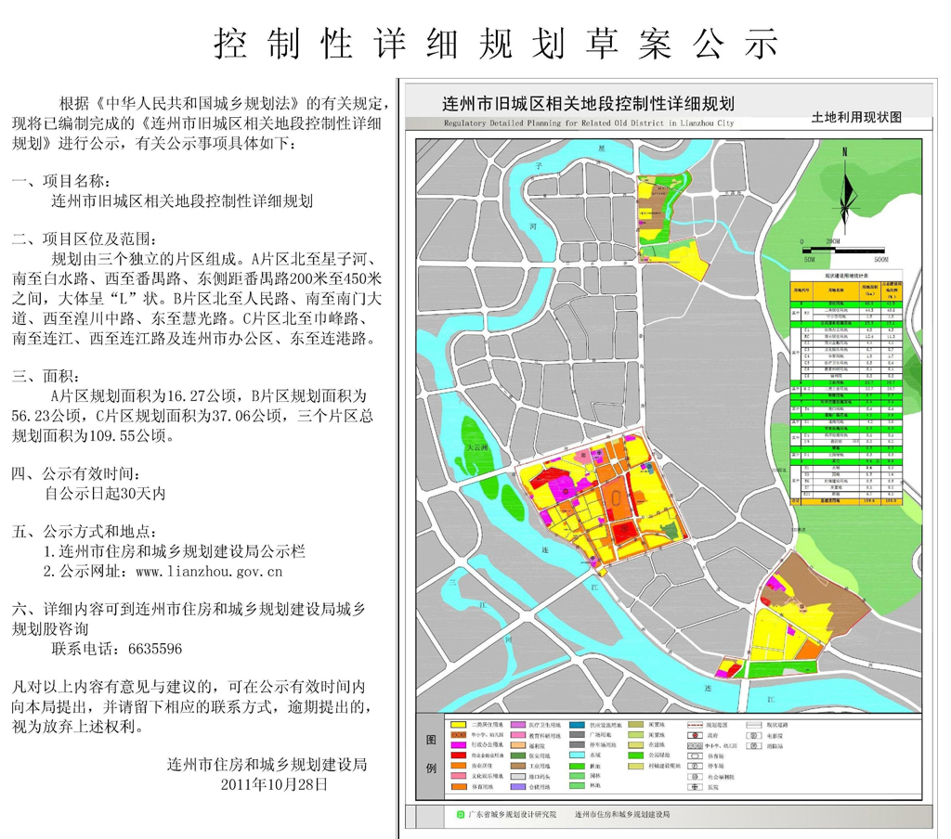Pick the green 公园绿地 legend swatch
The width and height of the screenshot is (951, 839).
(635, 755)
